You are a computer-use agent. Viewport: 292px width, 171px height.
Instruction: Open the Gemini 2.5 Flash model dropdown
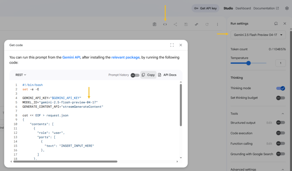[258, 35]
